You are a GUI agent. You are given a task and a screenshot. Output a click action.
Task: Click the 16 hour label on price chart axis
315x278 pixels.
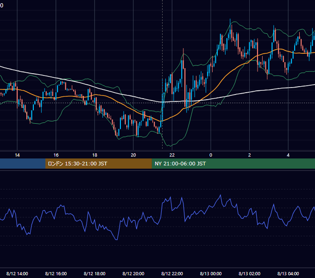[56, 155]
